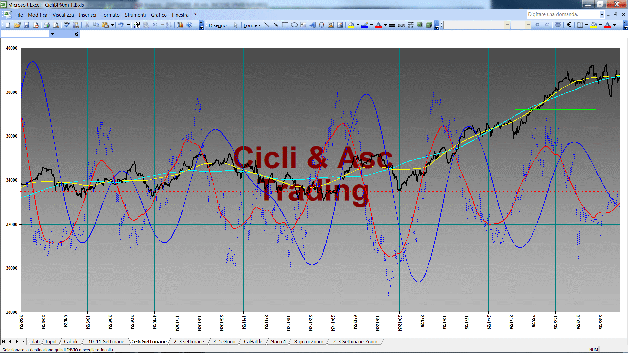Open the Inserisci menu
628x353 pixels.
[x=87, y=15]
